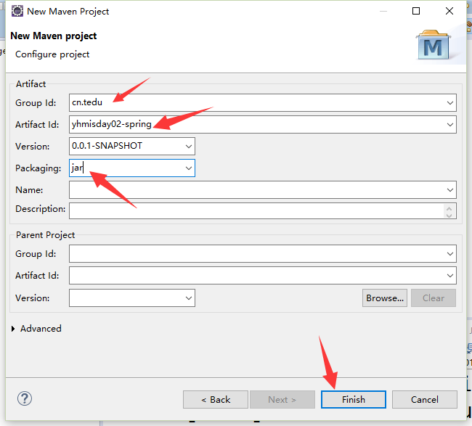Image resolution: width=472 pixels, height=426 pixels.
Task: Click the Name input field
Action: pyautogui.click(x=262, y=190)
